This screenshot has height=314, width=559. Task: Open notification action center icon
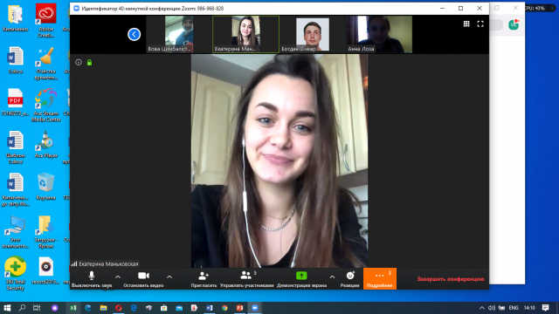point(545,308)
